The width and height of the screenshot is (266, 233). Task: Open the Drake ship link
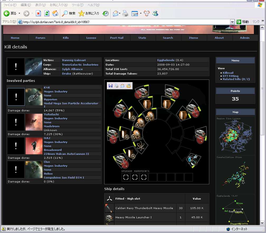coord(66,74)
